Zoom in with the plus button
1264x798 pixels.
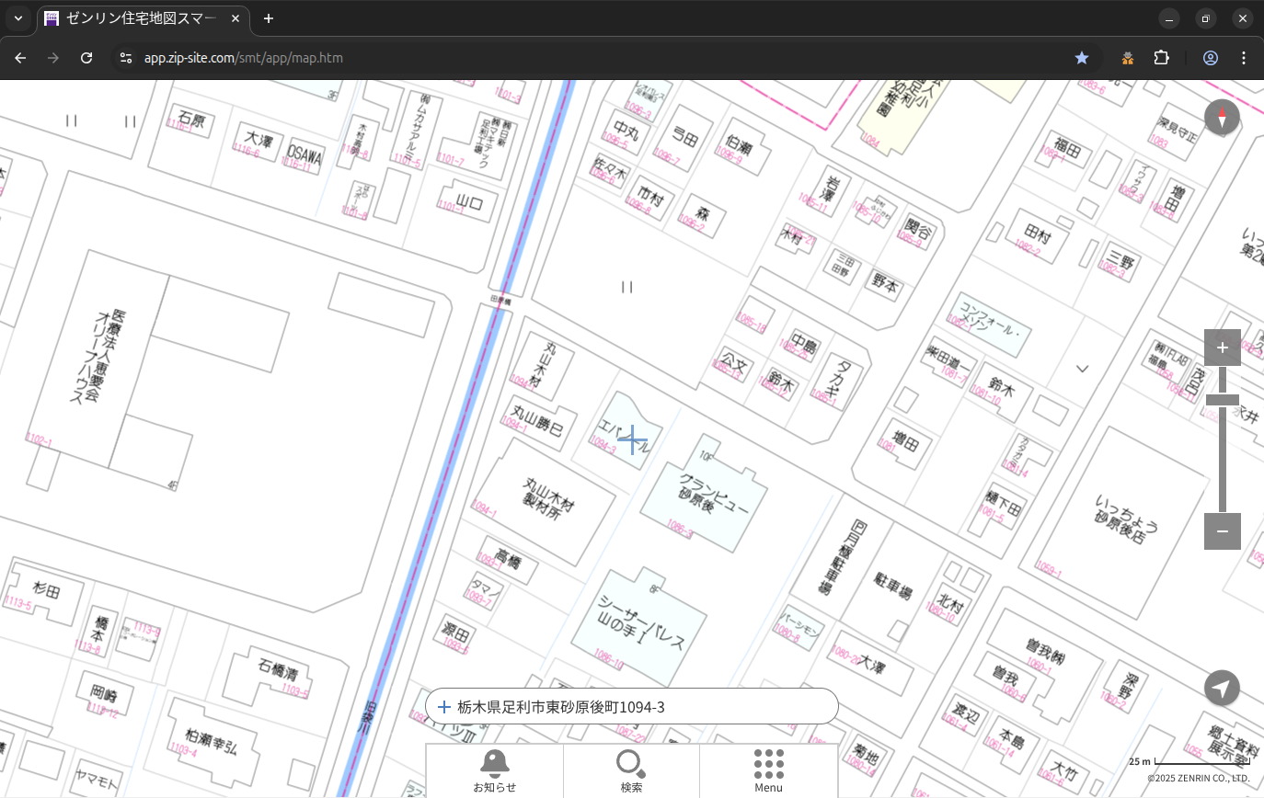[x=1222, y=348]
